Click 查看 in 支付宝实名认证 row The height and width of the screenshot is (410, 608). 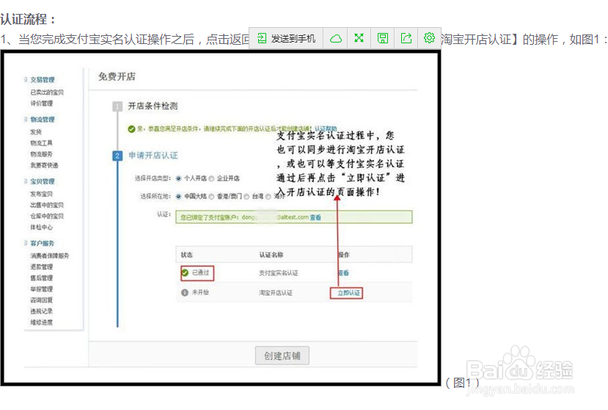tap(343, 273)
